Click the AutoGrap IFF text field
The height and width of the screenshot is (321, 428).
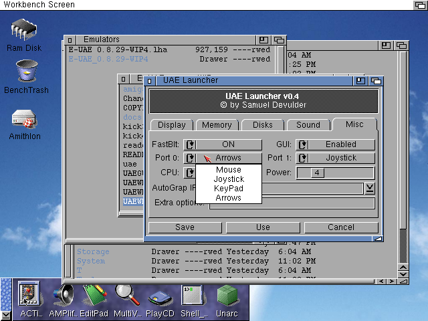[312, 188]
